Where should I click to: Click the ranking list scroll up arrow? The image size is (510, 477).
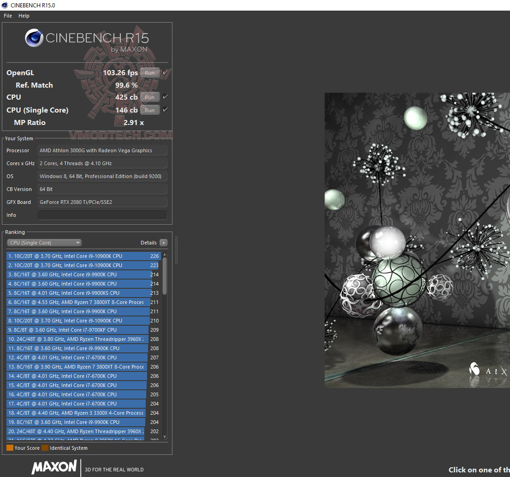click(x=165, y=255)
